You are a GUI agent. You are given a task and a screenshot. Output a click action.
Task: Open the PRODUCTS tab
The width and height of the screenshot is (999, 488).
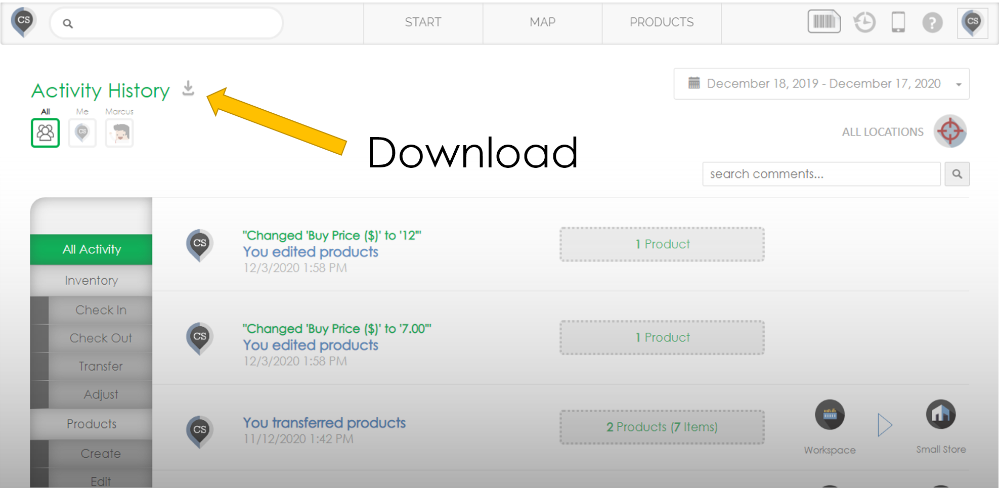[662, 22]
